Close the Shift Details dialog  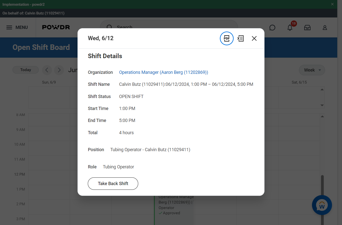(x=254, y=38)
